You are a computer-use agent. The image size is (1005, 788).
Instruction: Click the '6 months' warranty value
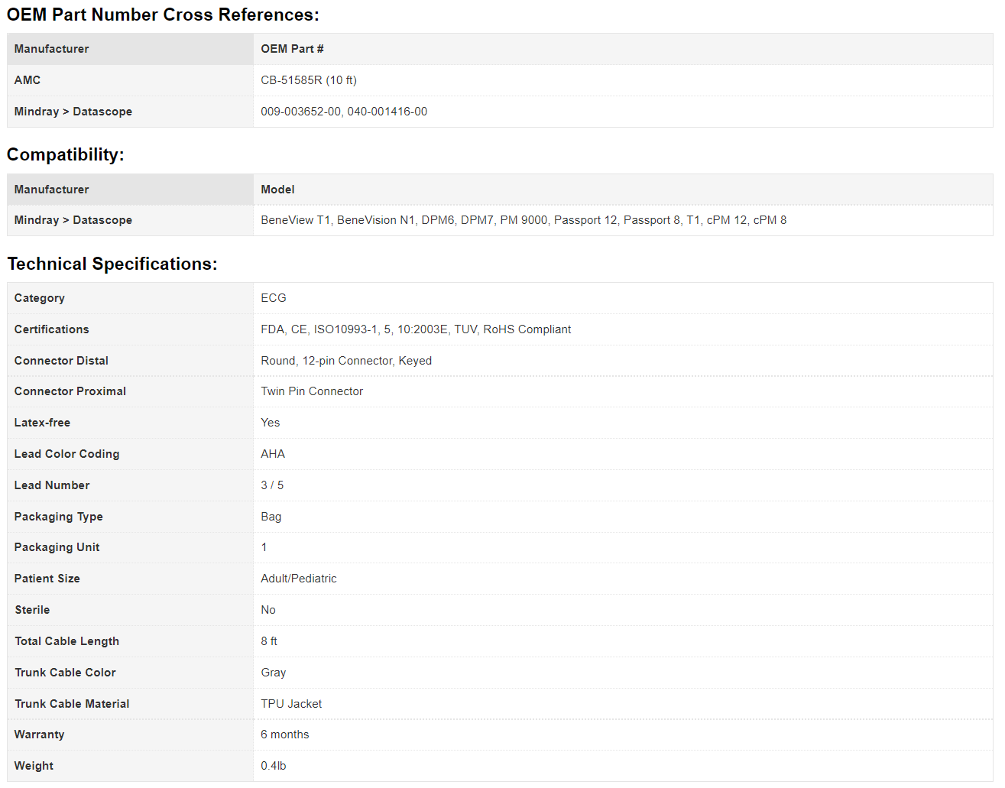tap(285, 734)
